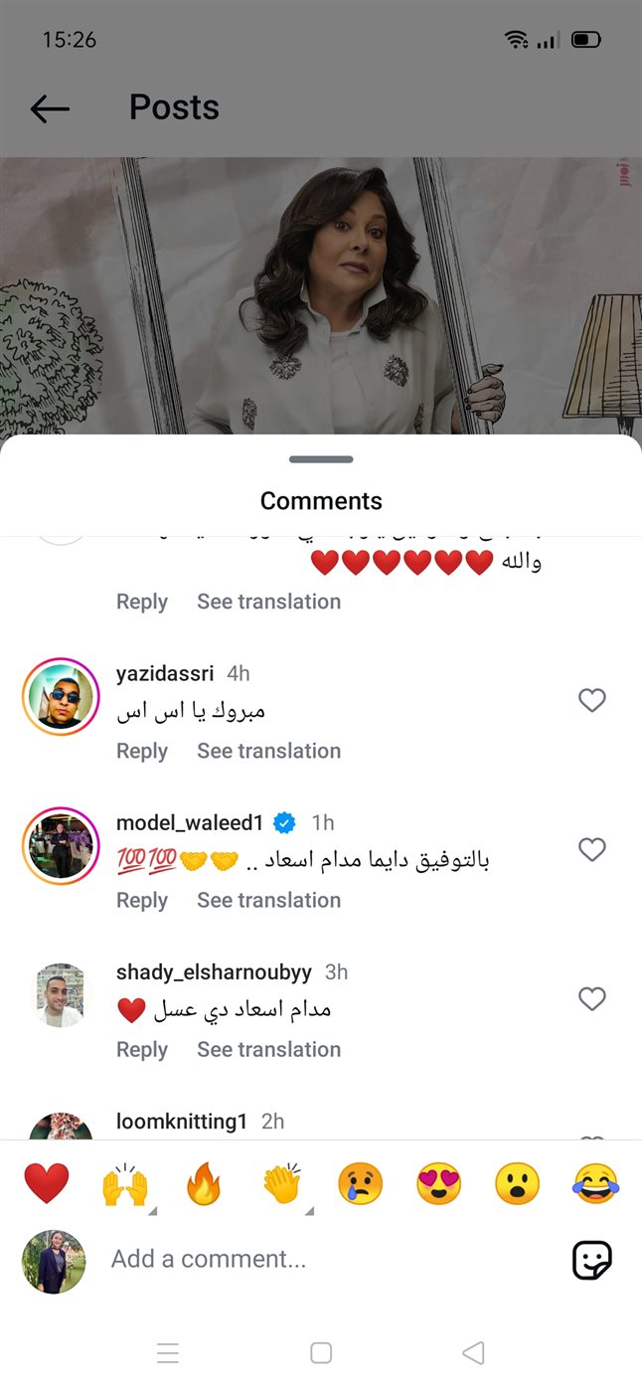Screen dimensions: 642x1392
Task: Send the heart-eyes emoji reaction
Action: pos(439,1185)
